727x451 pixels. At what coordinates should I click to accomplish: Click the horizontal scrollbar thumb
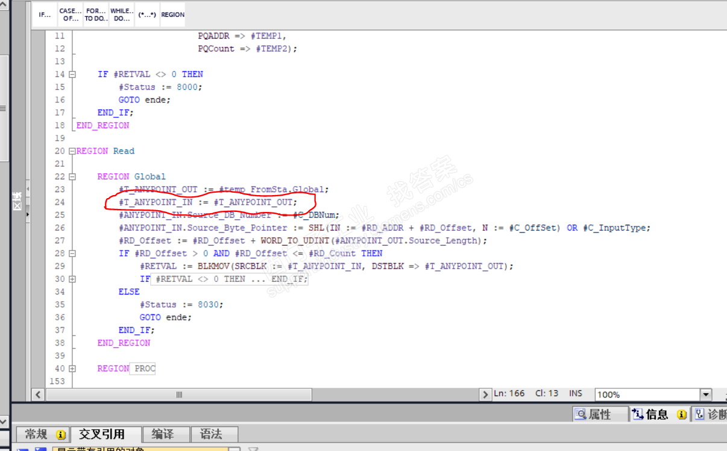[x=179, y=394]
